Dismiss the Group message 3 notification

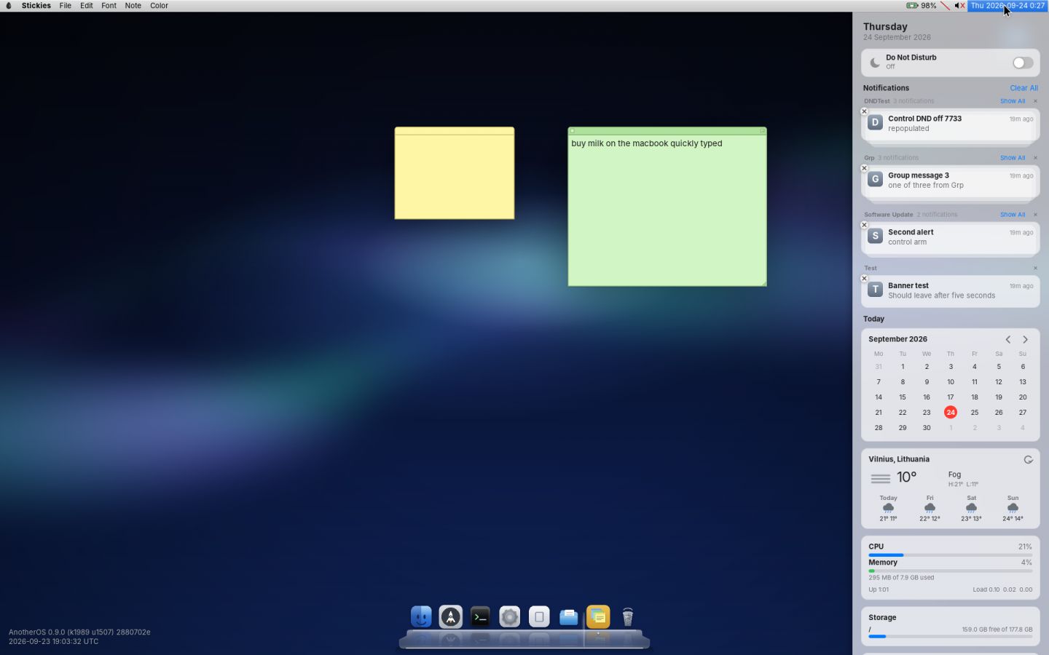(x=864, y=168)
